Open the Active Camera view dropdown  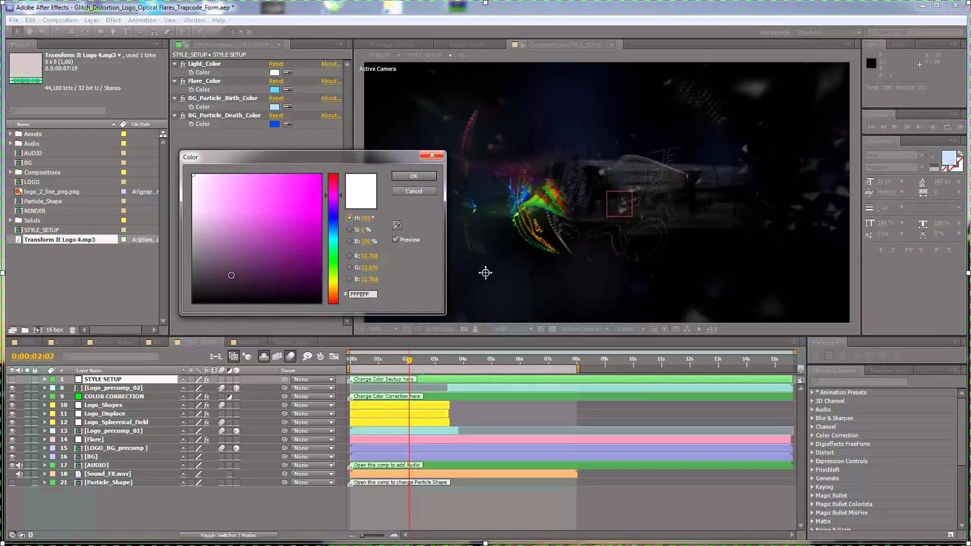tap(585, 329)
